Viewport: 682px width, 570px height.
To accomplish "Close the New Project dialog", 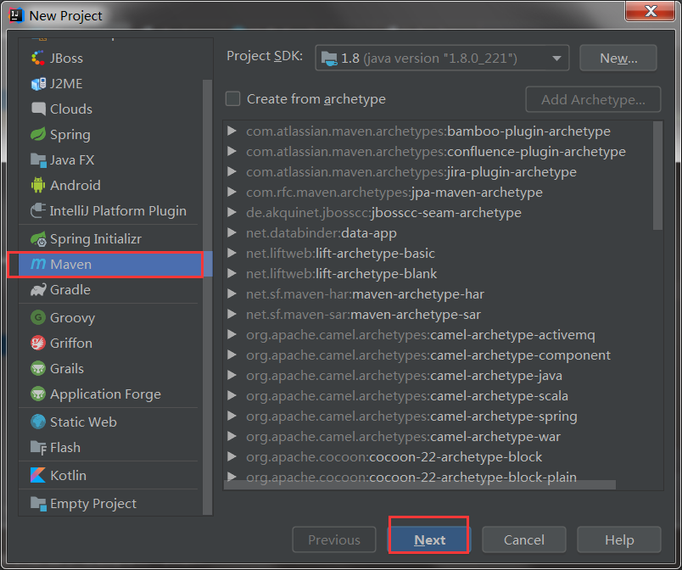I will (650, 11).
